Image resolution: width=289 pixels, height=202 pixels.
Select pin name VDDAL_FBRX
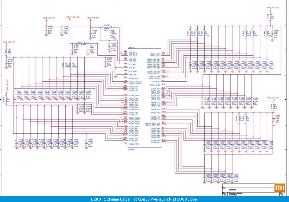[134, 144]
